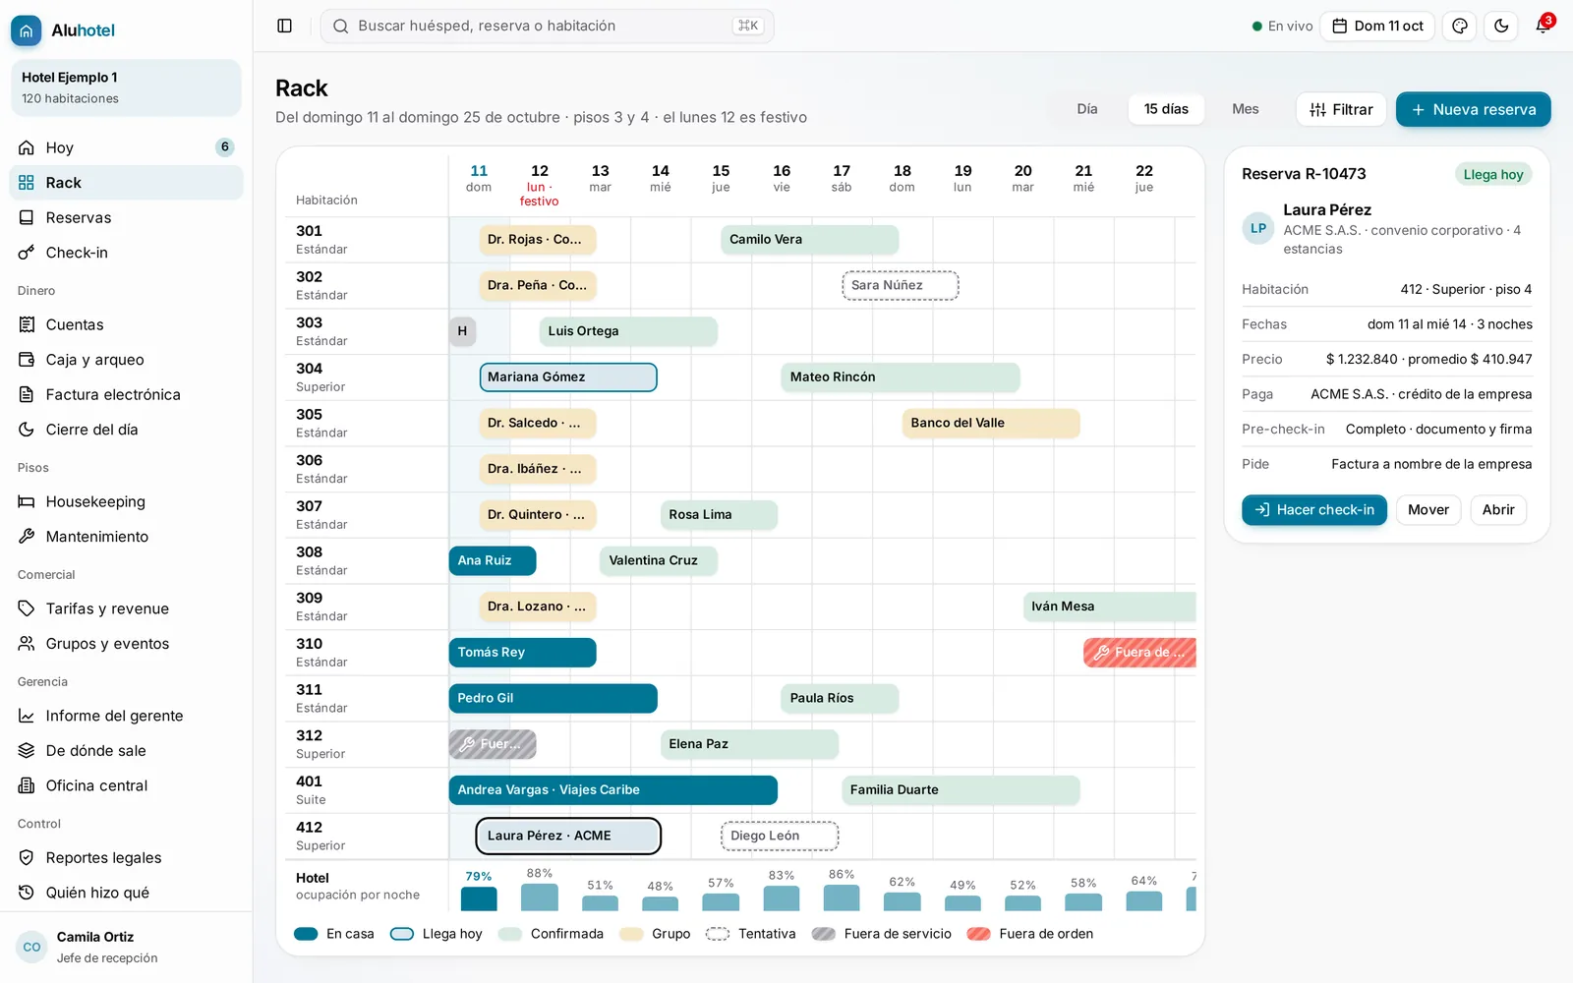Open the Filtrar options
The width and height of the screenshot is (1573, 983).
pos(1341,109)
